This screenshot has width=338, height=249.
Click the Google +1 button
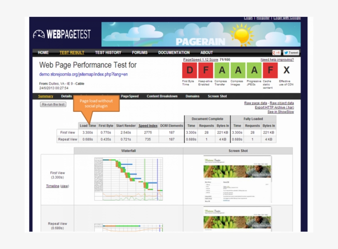277,53
